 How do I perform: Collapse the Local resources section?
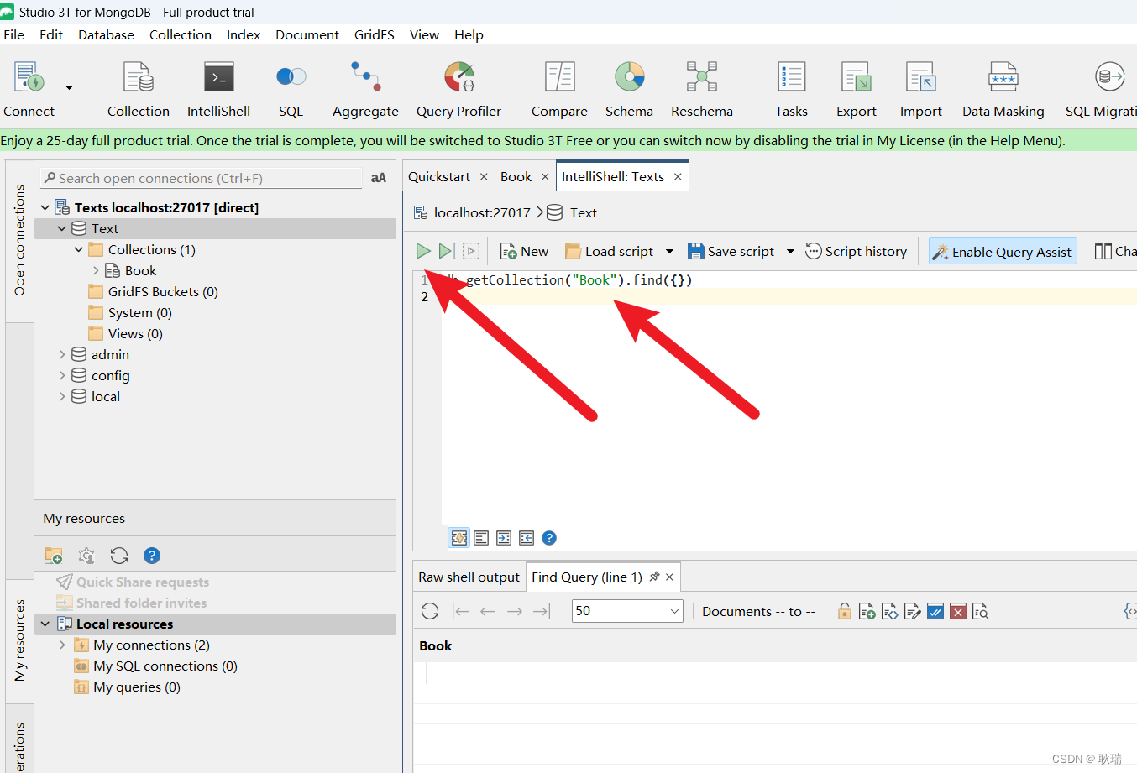point(45,624)
